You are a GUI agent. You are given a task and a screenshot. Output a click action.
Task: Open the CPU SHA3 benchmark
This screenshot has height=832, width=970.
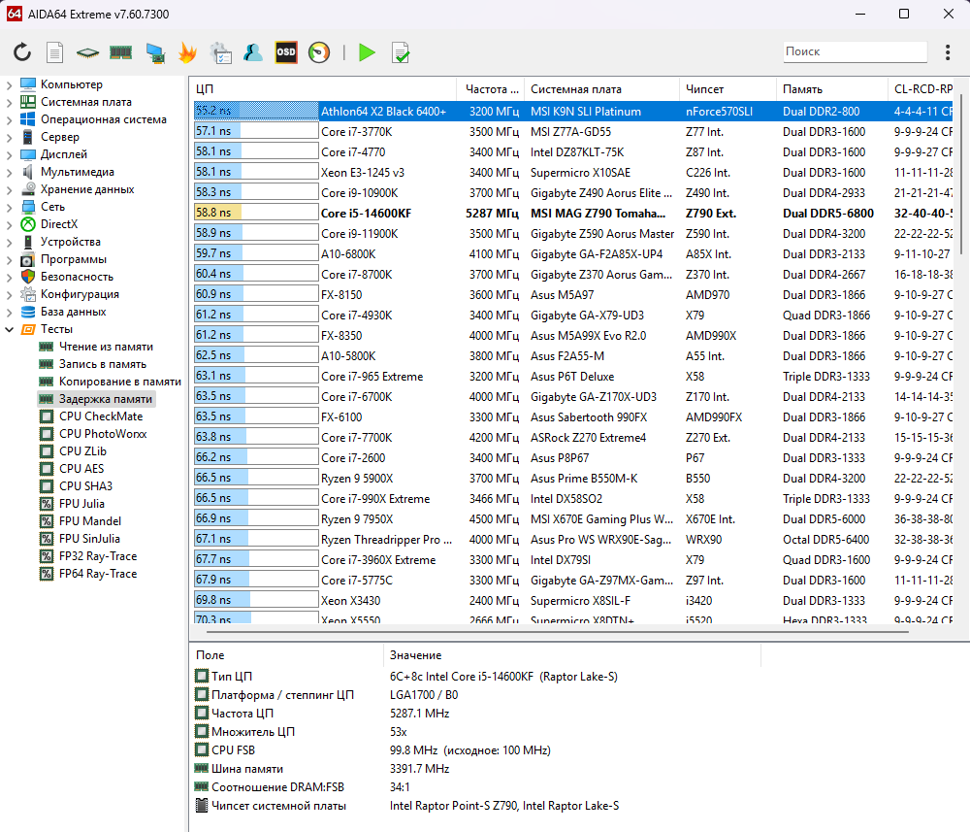point(86,486)
